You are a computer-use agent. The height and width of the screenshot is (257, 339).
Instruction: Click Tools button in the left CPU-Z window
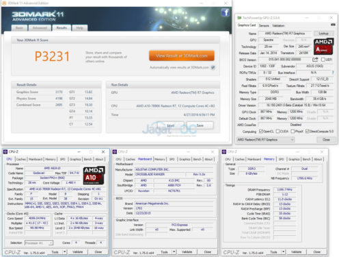[55, 252]
